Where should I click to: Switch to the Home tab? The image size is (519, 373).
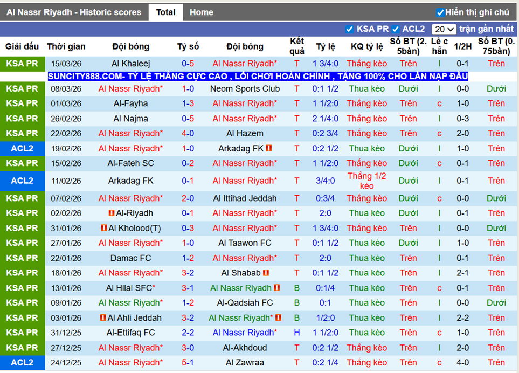click(x=201, y=11)
